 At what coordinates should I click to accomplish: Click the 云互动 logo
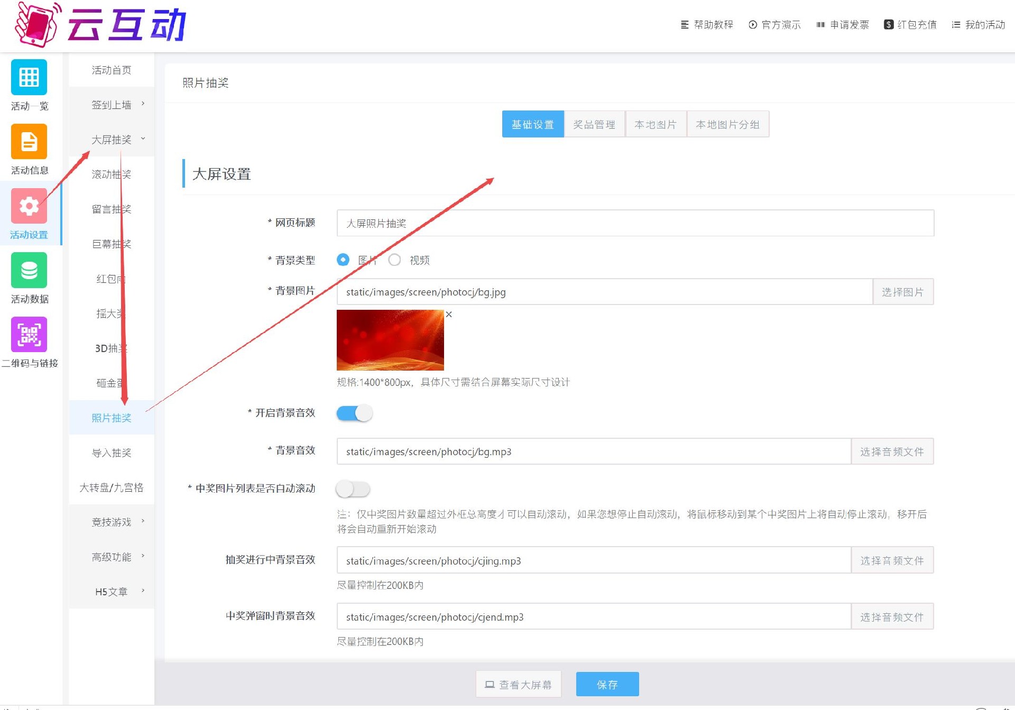pos(100,25)
